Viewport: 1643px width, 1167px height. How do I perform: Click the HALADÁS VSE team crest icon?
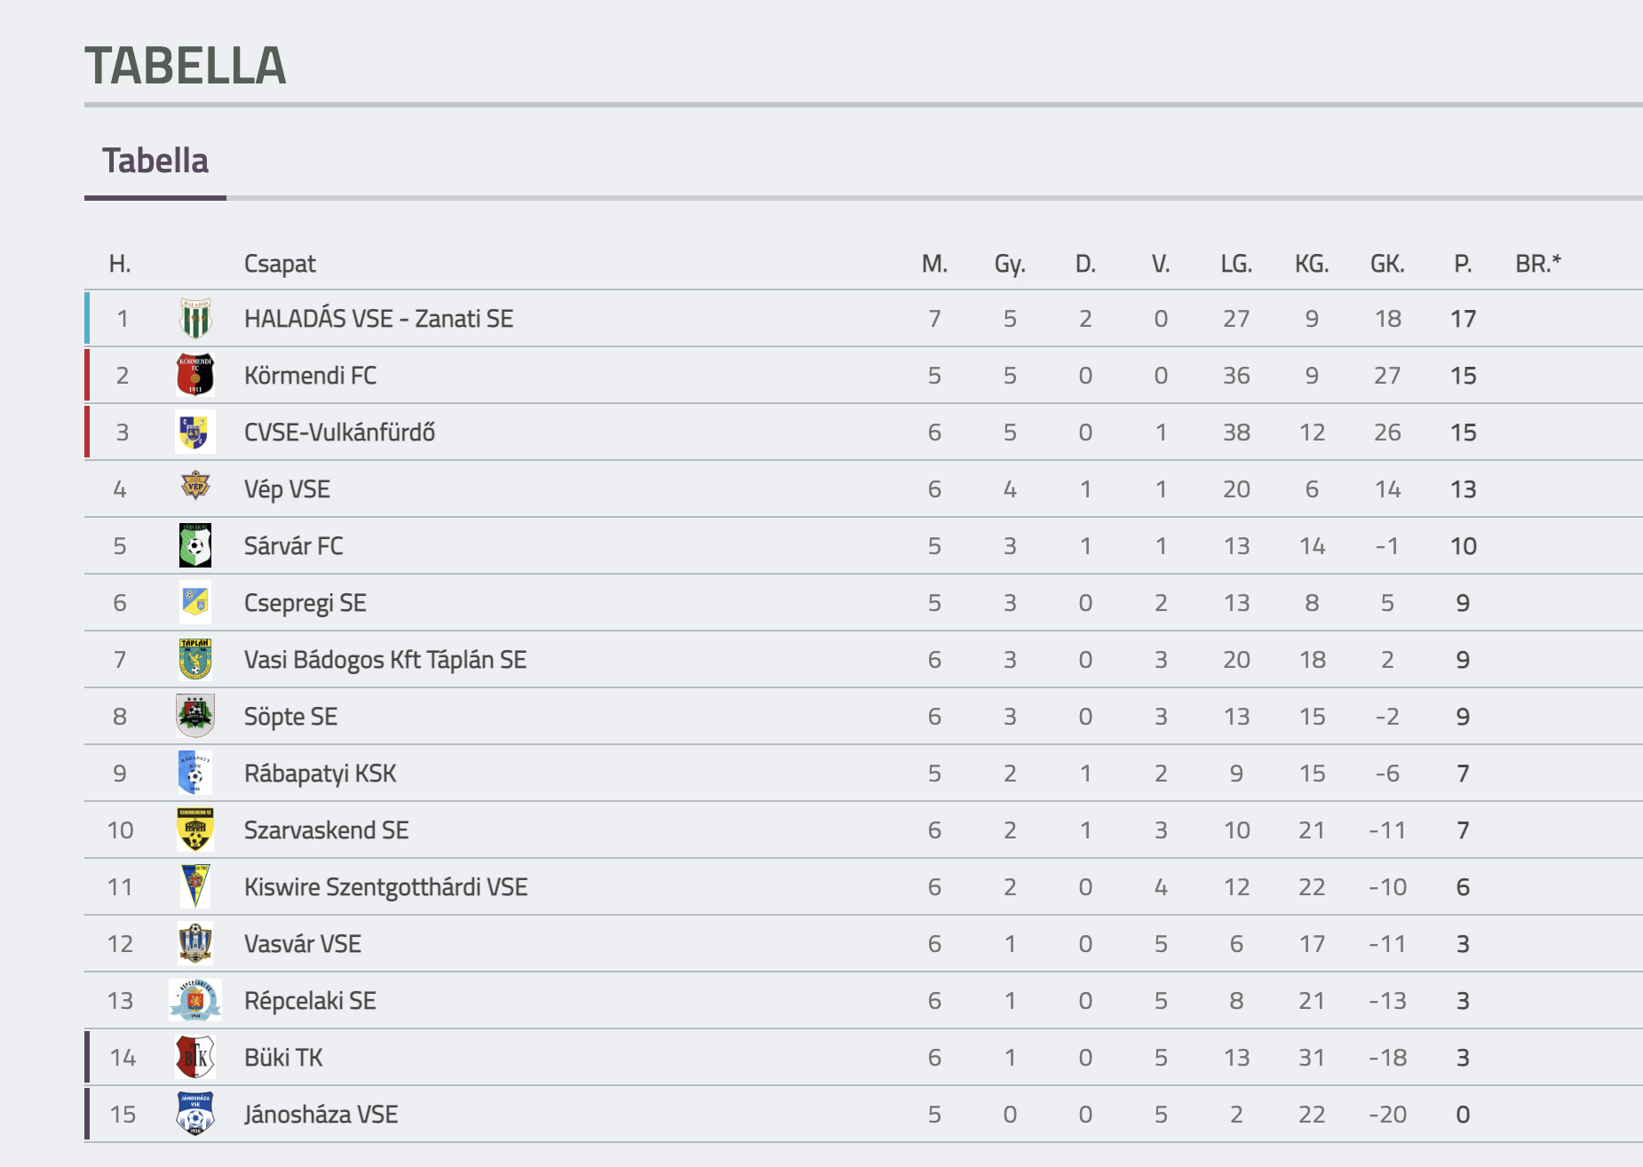point(195,319)
